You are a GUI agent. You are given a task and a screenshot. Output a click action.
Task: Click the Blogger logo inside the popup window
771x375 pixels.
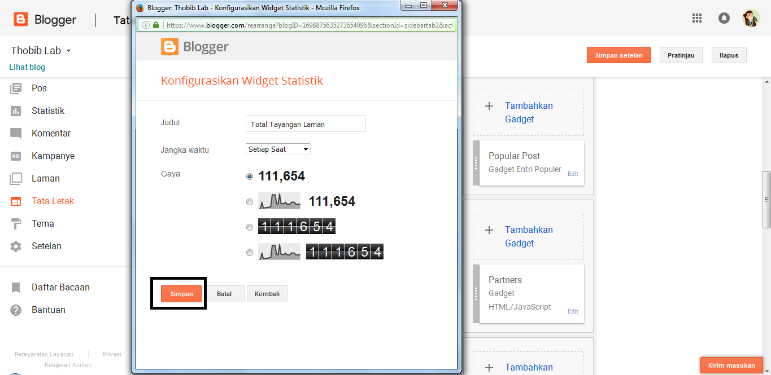[195, 47]
